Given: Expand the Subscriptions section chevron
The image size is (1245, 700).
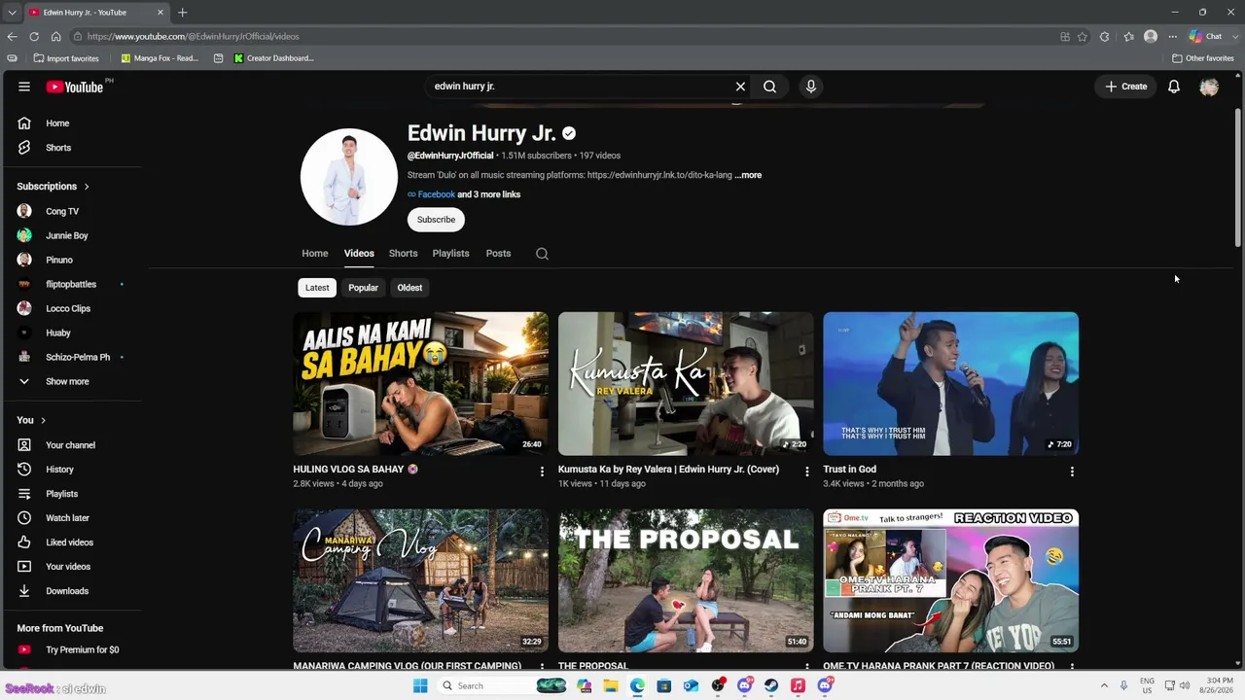Looking at the screenshot, I should click(87, 187).
